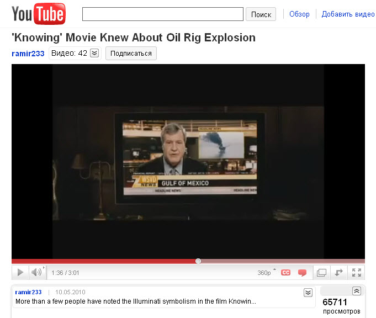Viewport: 376px width, 318px height.
Task: Switch to wide player mode icon
Action: [x=339, y=273]
